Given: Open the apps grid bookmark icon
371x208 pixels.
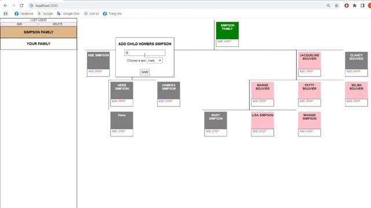Looking at the screenshot, I should pos(6,14).
